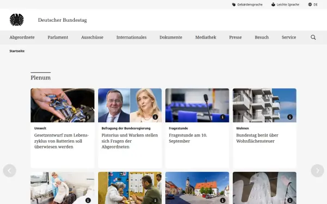Open the search magnifier icon

313,37
